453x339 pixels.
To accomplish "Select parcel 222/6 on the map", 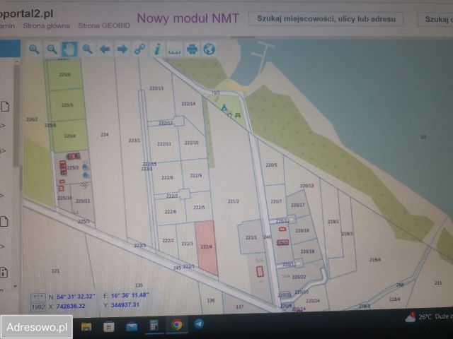I will pos(171,212).
